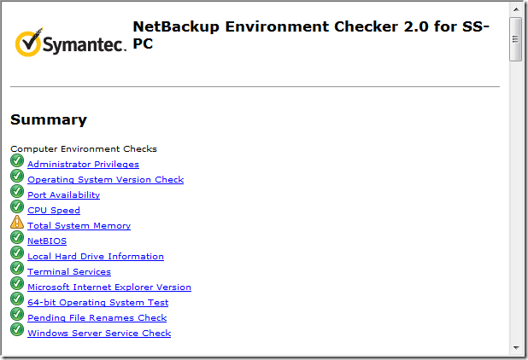Viewport: 528px width, 360px height.
Task: Go to Port Availability details
Action: 63,195
